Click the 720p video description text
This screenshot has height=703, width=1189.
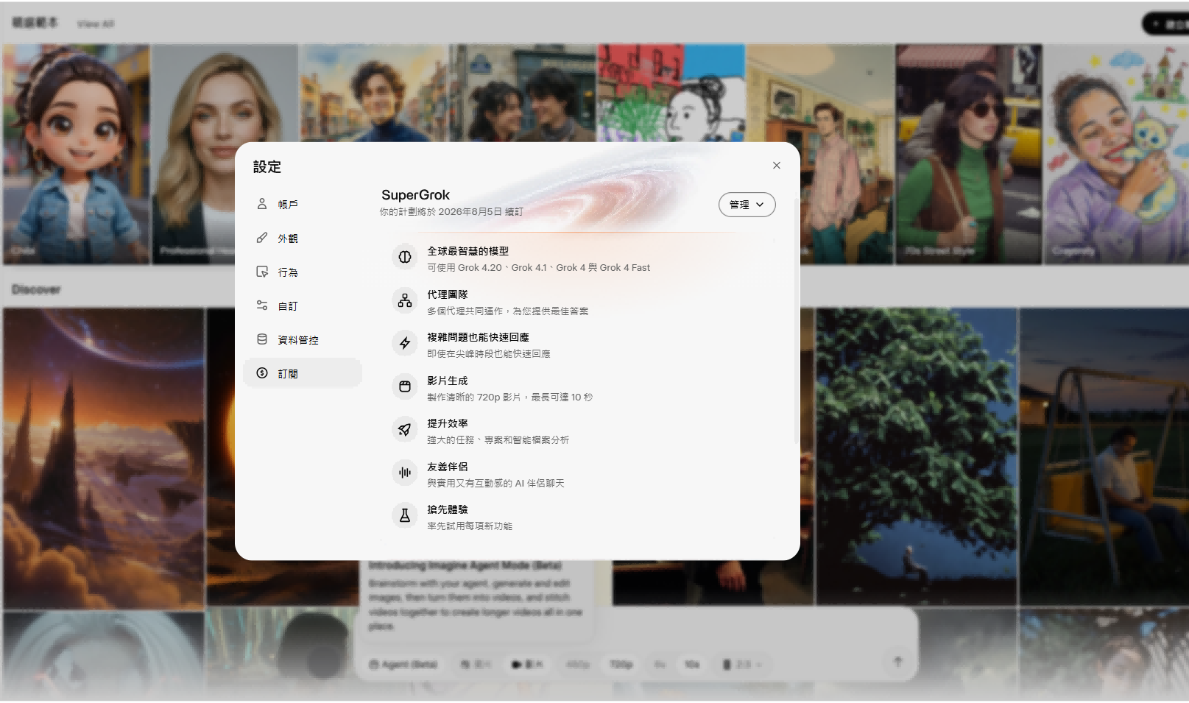(x=509, y=398)
